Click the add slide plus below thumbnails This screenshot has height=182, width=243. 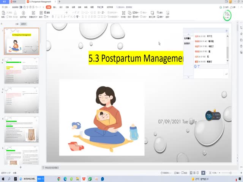tap(21, 167)
